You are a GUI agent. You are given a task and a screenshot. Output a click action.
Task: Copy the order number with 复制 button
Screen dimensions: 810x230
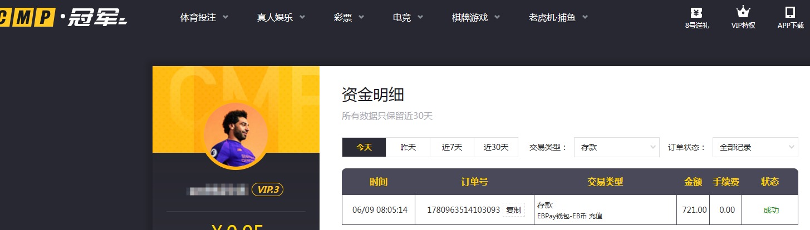pos(513,210)
